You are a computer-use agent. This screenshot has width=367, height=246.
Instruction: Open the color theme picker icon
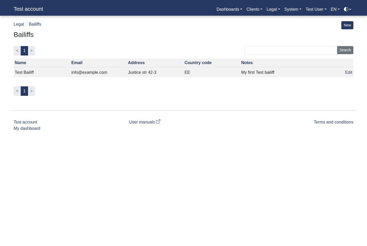347,9
